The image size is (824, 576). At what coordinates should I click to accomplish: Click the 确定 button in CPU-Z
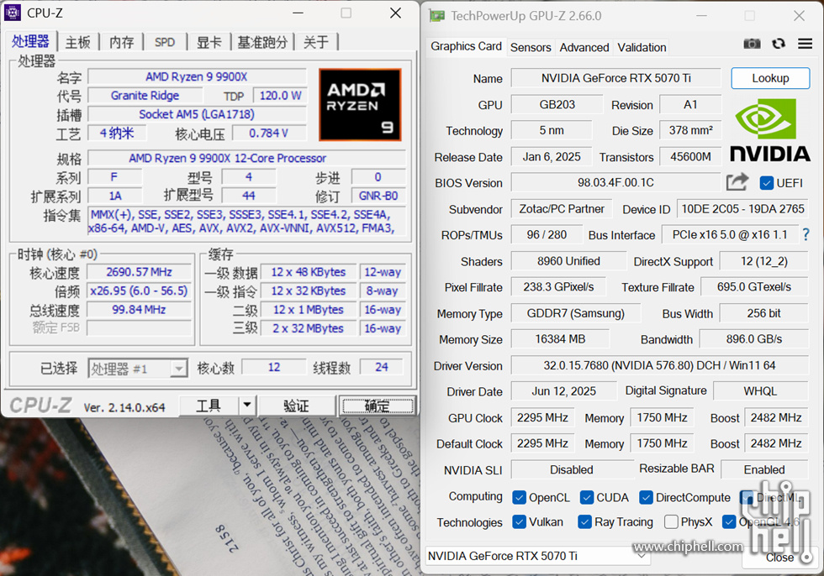tap(378, 406)
